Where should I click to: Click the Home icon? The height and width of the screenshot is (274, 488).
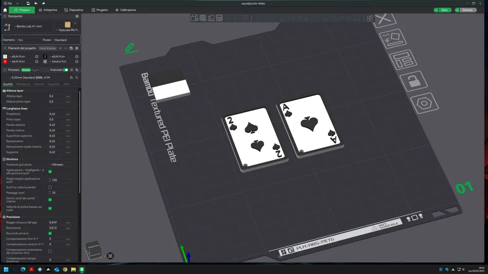(x=5, y=10)
